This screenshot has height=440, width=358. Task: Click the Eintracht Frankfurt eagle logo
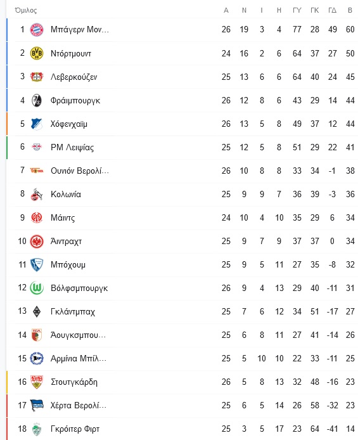point(37,241)
